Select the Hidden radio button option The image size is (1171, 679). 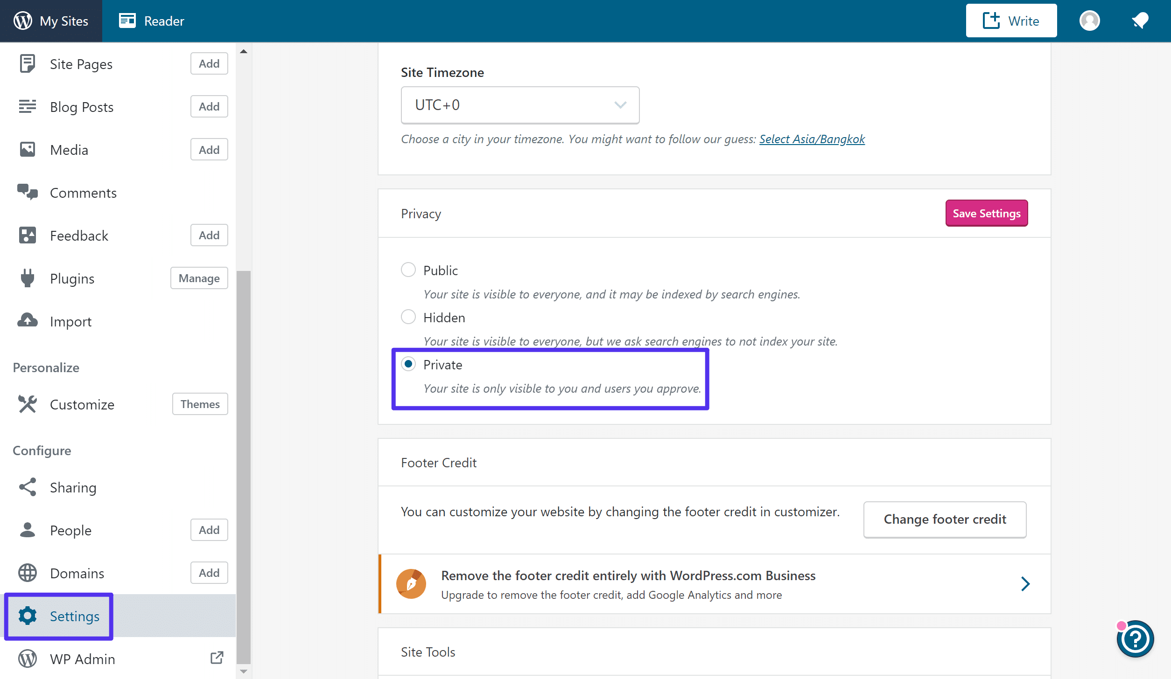tap(408, 317)
